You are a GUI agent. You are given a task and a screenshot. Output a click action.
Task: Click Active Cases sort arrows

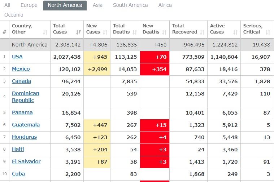235,32
